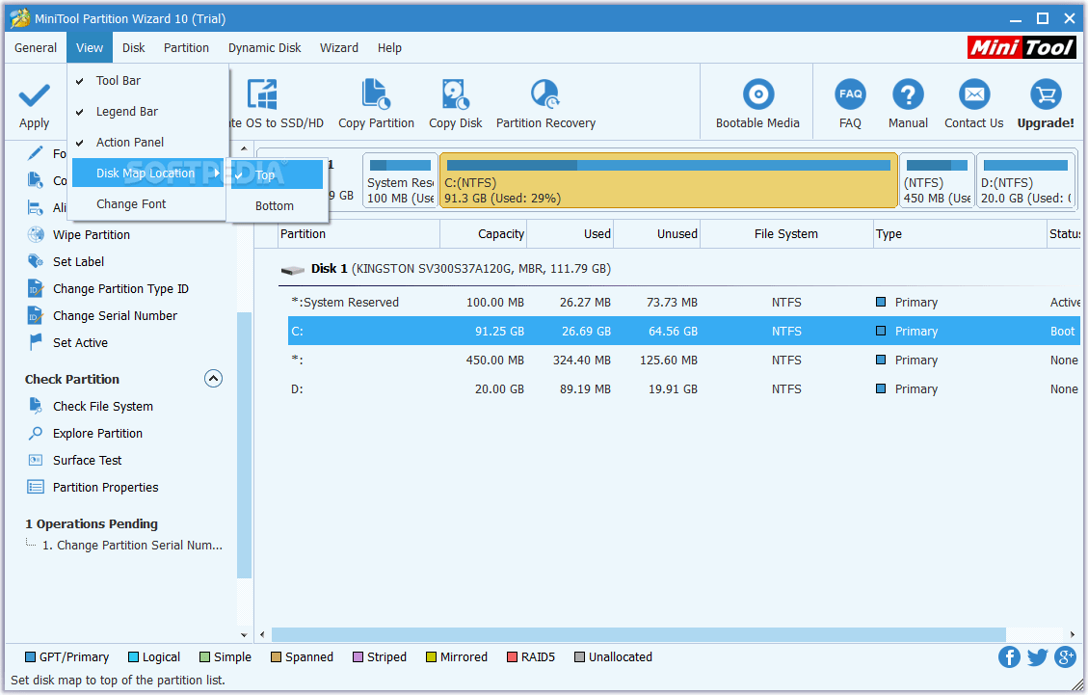Select pending Change Partition Serial Number operation
The width and height of the screenshot is (1088, 695).
click(132, 546)
